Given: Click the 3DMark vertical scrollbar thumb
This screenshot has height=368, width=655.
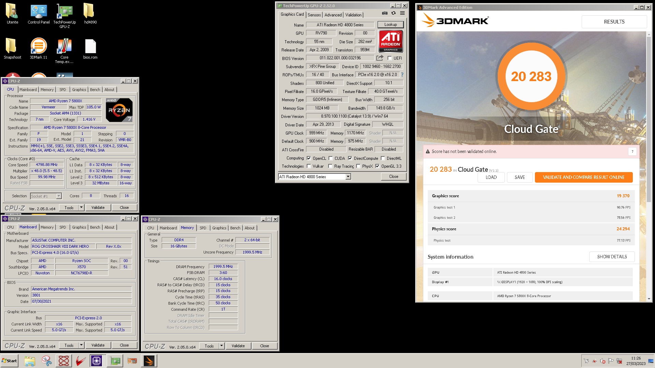Looking at the screenshot, I should coord(649,119).
